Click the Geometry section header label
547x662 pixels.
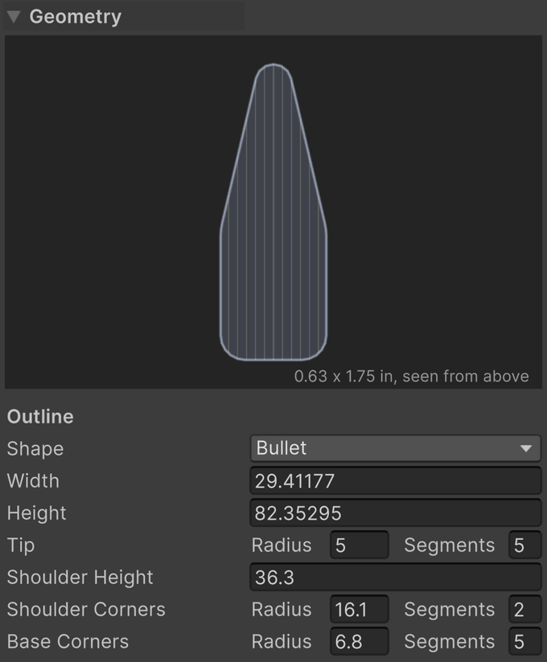pos(76,17)
